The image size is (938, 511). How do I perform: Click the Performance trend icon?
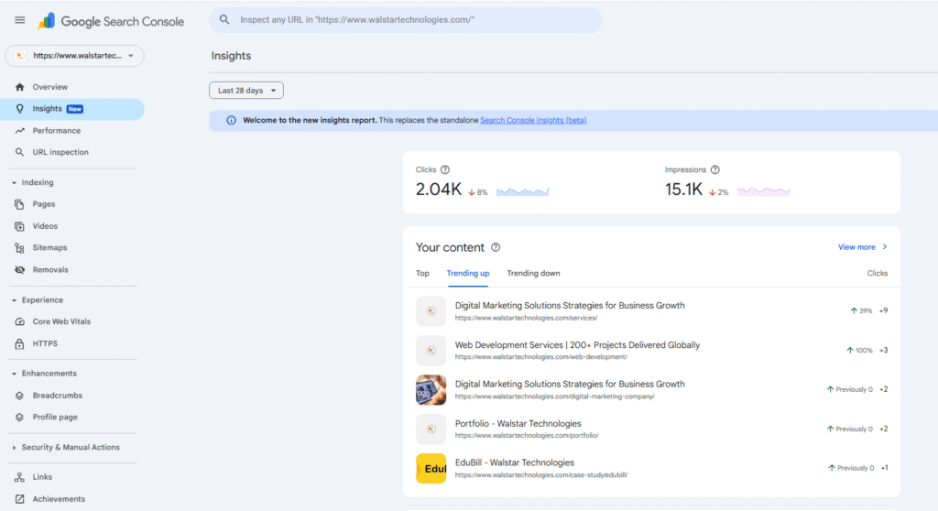pos(20,130)
